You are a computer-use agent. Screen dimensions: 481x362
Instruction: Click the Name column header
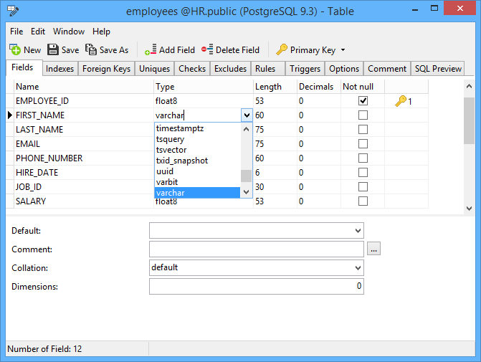coord(84,87)
